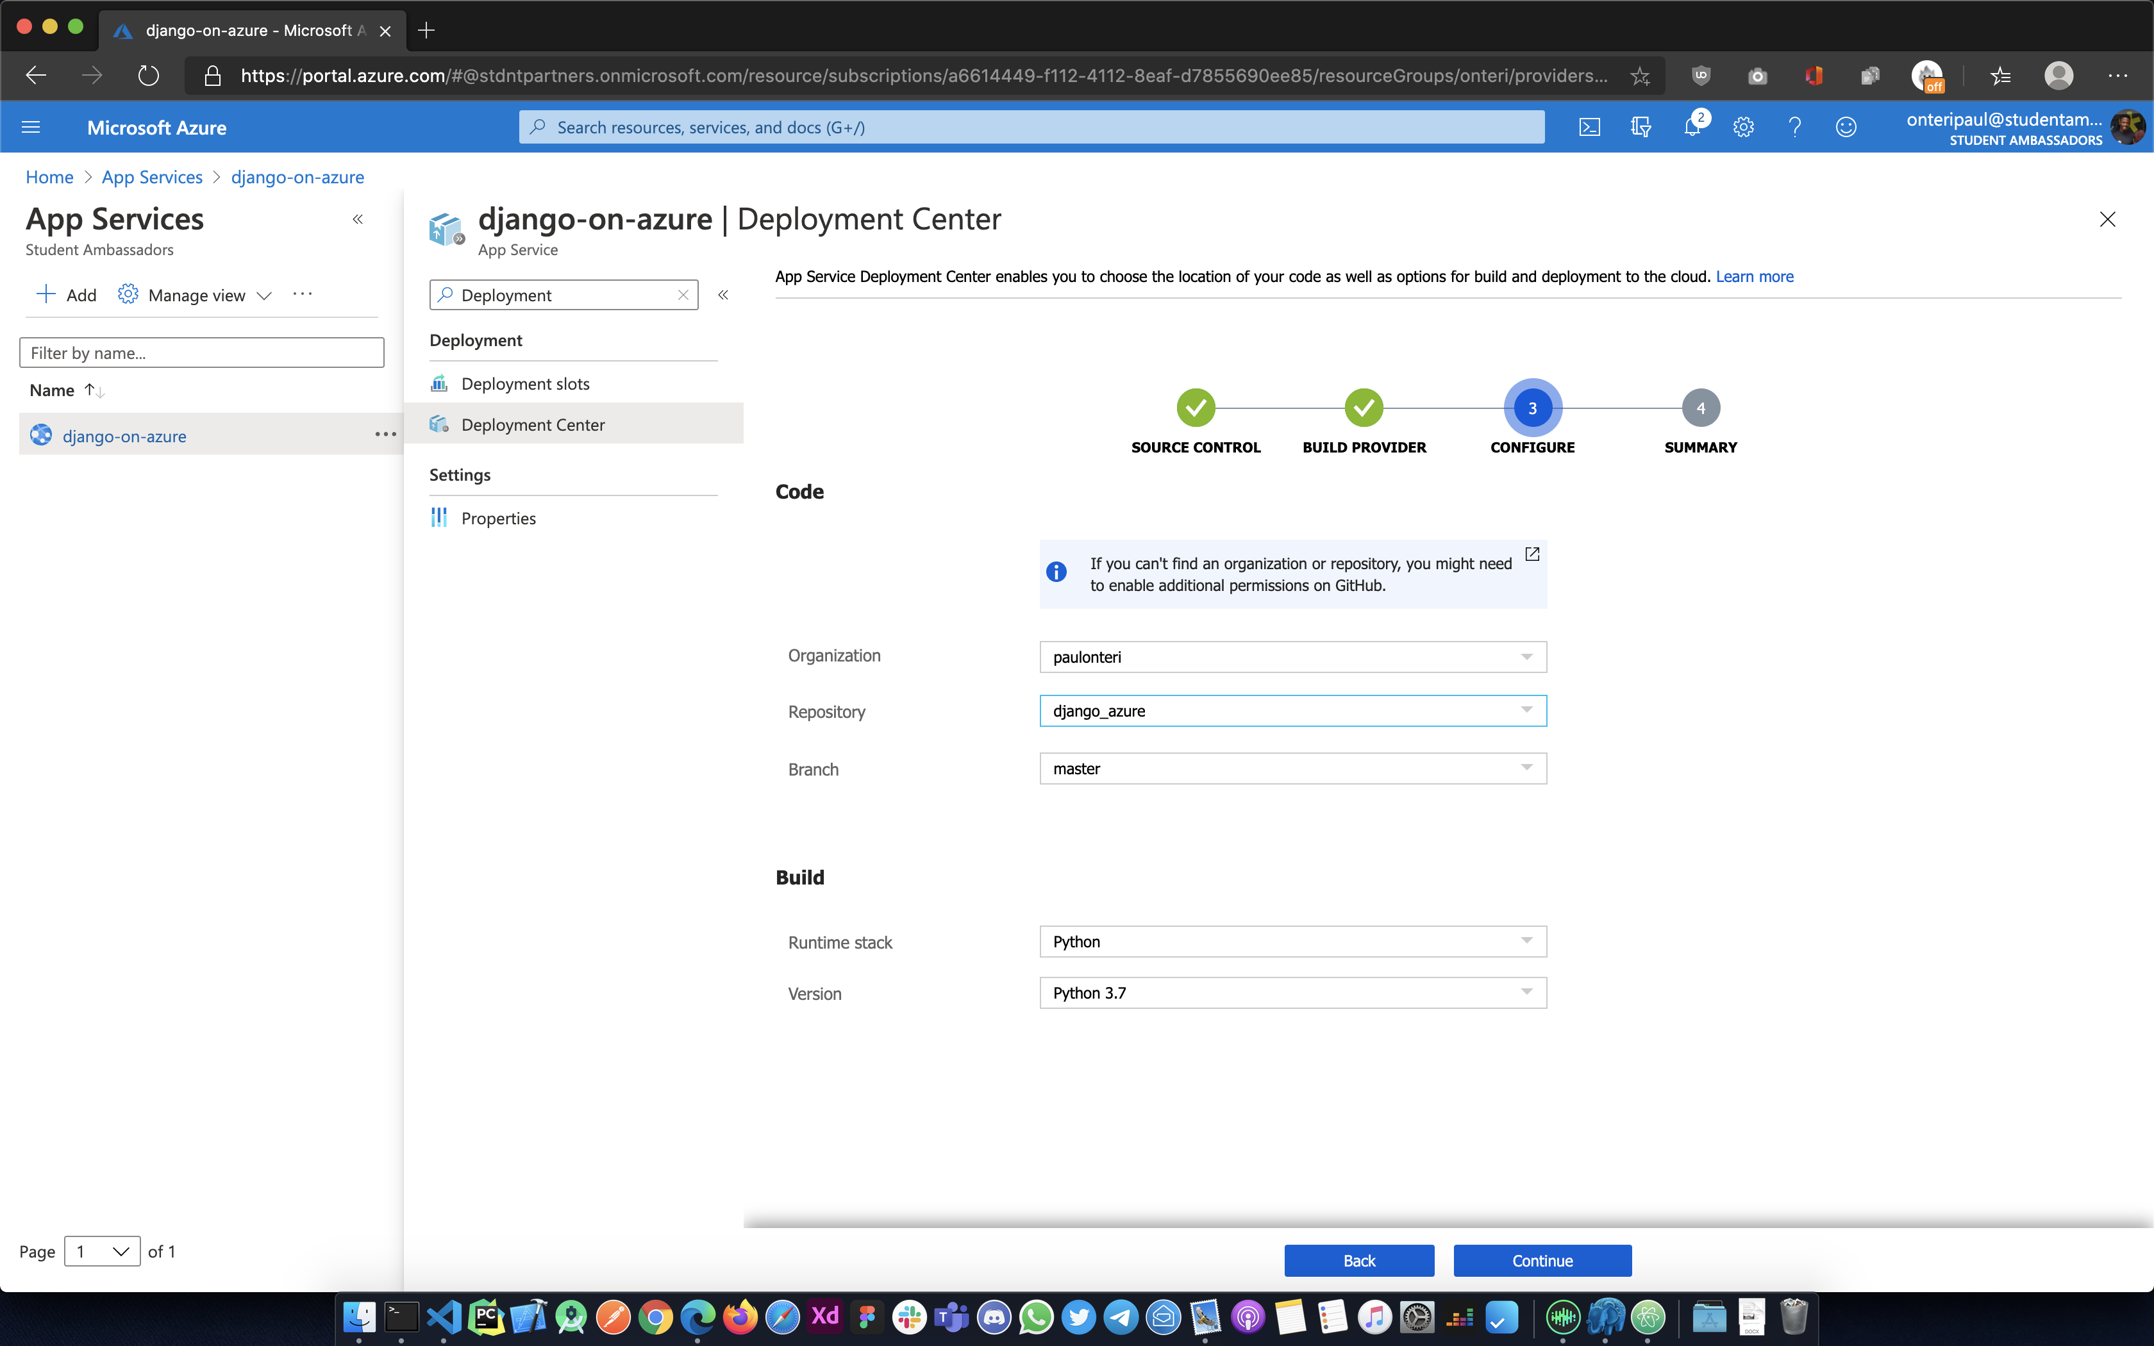
Task: Open PyCharm from the dock
Action: point(487,1317)
